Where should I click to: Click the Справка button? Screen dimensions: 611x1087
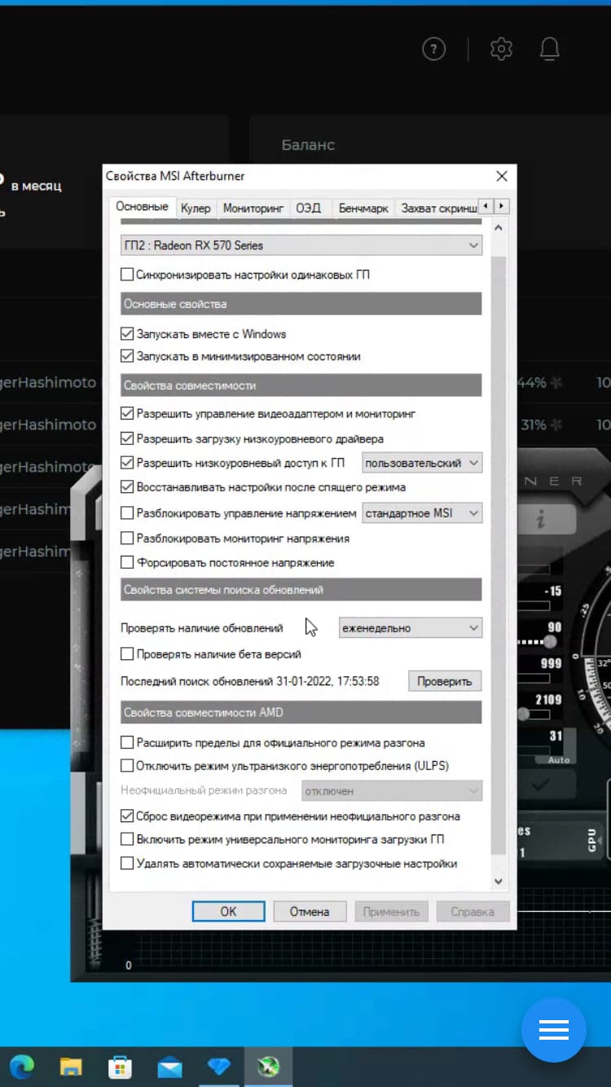pos(473,912)
